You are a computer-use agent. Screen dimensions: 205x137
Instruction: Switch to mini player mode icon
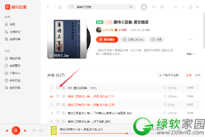click(175, 7)
